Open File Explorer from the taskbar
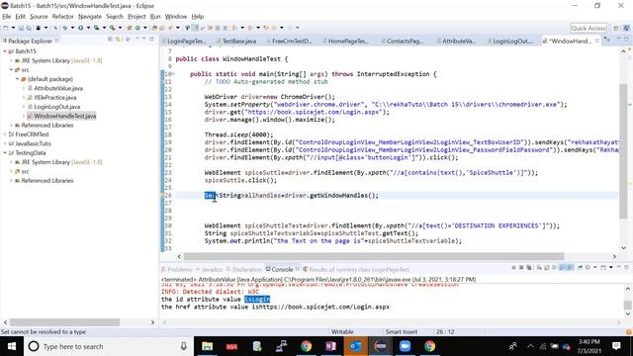This screenshot has height=356, width=633. pos(207,346)
